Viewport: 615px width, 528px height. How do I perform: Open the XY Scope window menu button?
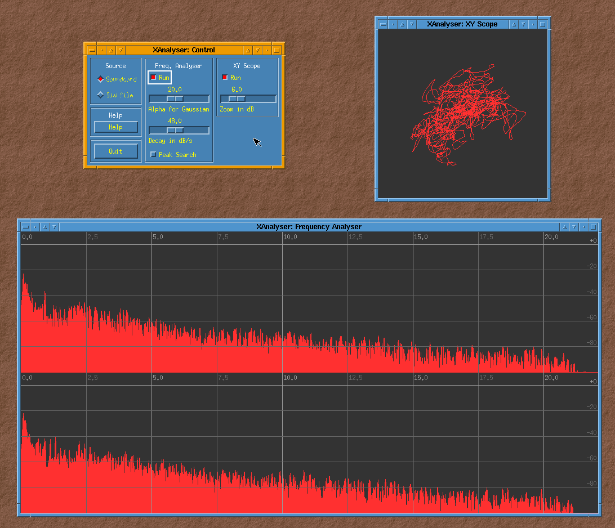tap(383, 24)
